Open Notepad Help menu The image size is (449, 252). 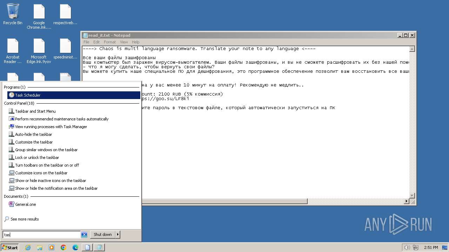click(136, 42)
